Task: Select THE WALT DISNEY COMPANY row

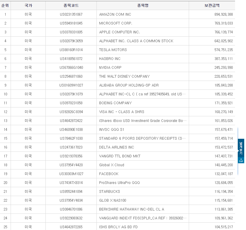Action: [124, 76]
